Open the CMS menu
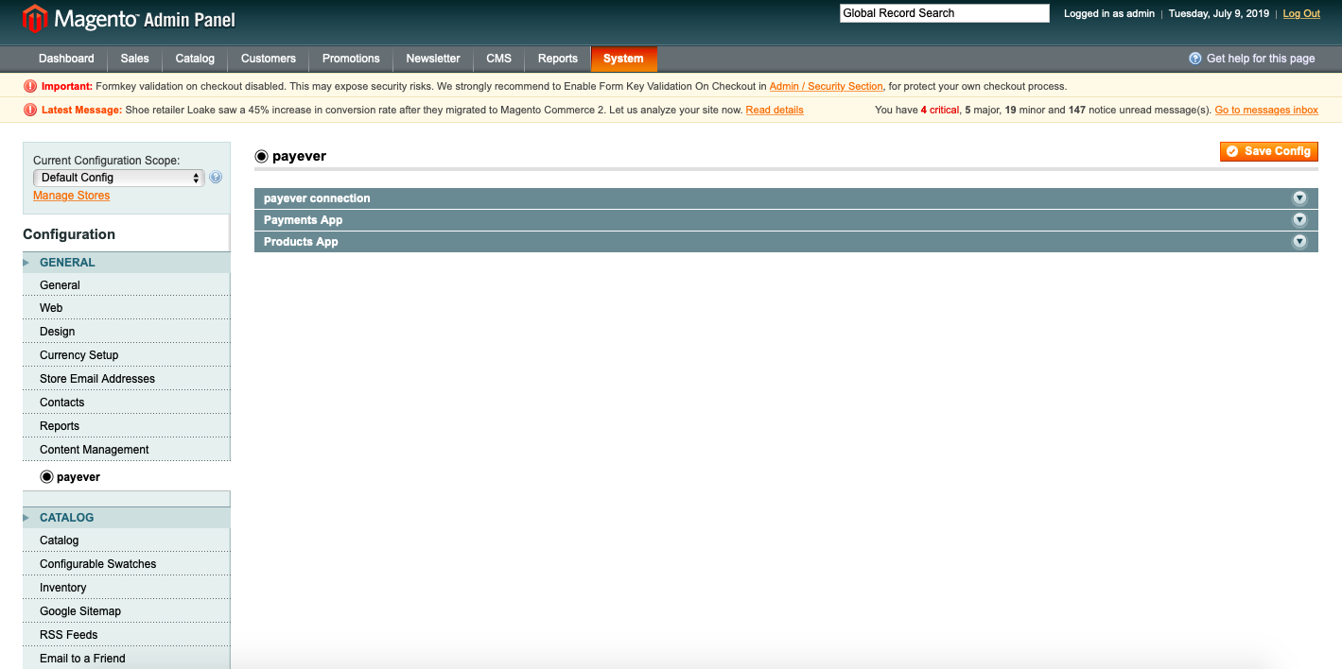1342x669 pixels. point(499,59)
